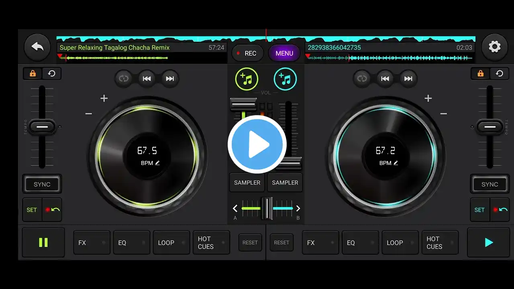Set cue point on left deck
Image resolution: width=514 pixels, height=289 pixels.
pyautogui.click(x=32, y=210)
